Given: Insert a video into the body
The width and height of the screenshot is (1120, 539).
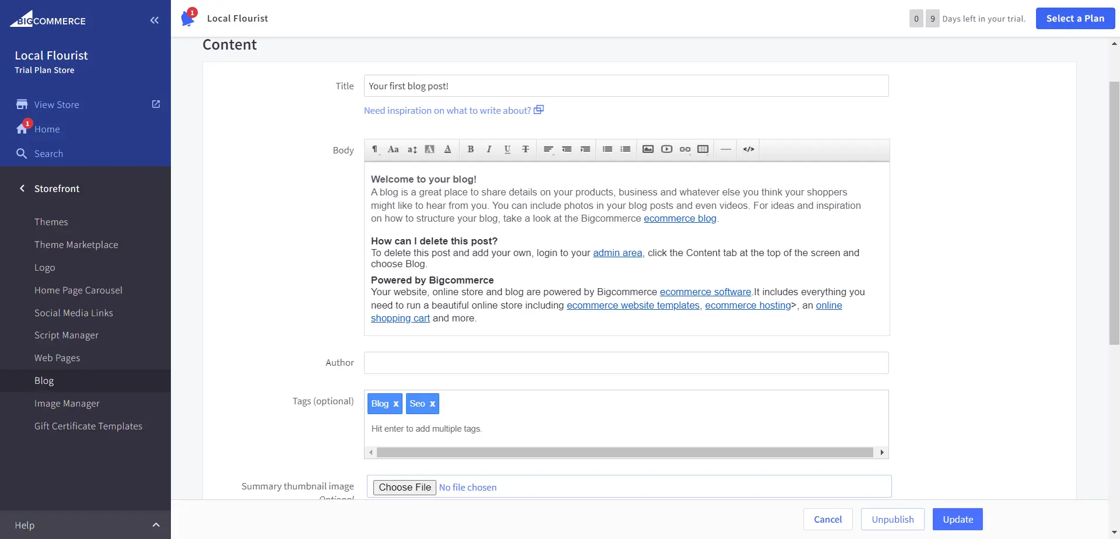Looking at the screenshot, I should [667, 149].
